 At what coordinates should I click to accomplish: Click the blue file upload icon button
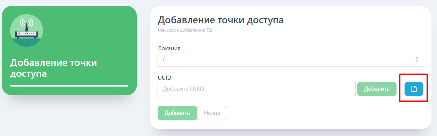[x=414, y=89]
